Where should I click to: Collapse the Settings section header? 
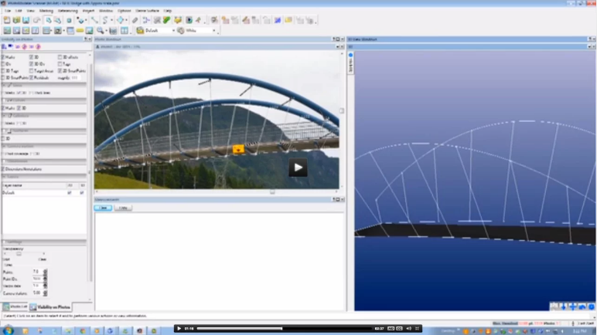click(44, 242)
